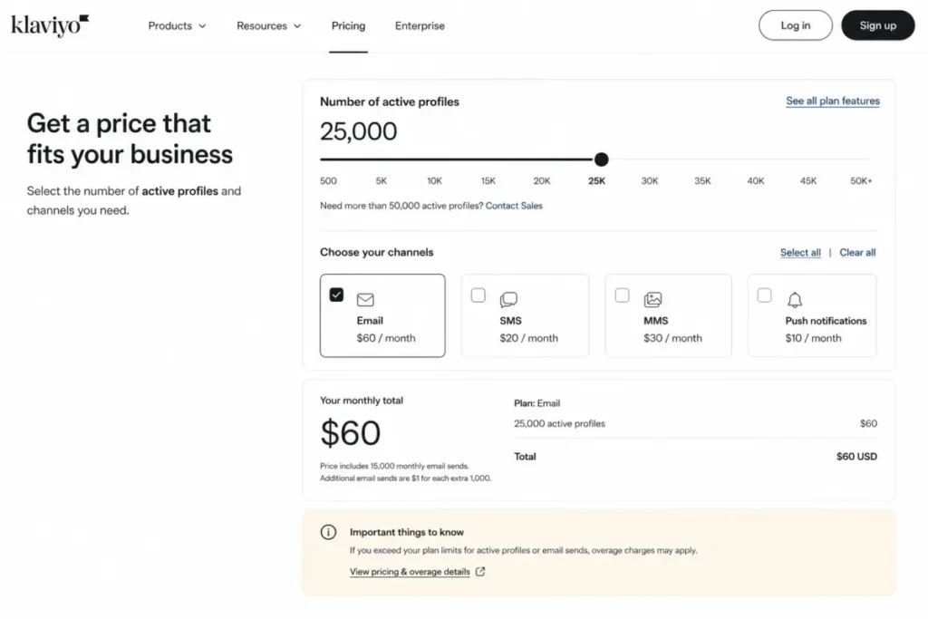Screen dimensions: 928x619
Task: Click the 30K slider label
Action: click(x=649, y=180)
